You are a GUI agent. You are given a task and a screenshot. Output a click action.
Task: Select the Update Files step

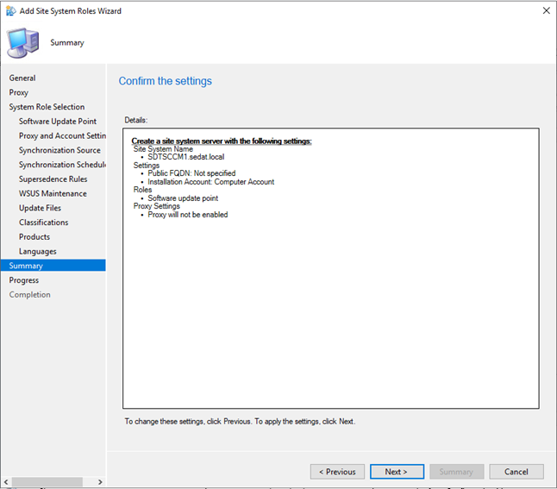[x=41, y=208]
